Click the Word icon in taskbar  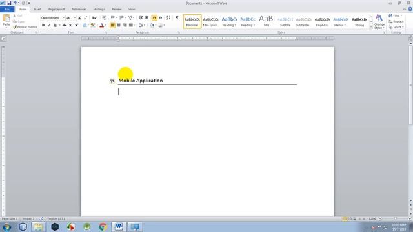point(119,226)
